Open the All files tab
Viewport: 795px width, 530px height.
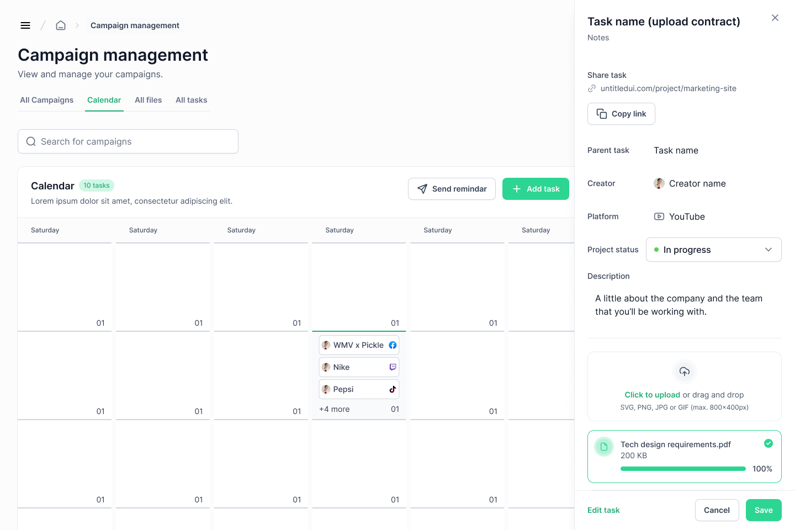[148, 100]
